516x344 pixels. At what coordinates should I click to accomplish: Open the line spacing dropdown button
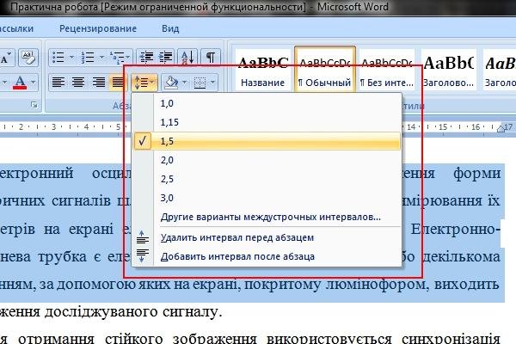coord(144,83)
